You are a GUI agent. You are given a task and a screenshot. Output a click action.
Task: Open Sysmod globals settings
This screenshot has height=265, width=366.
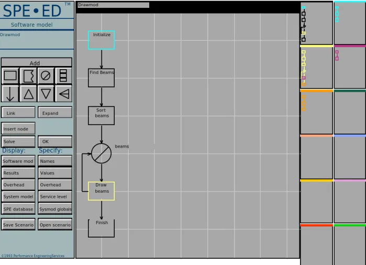pyautogui.click(x=55, y=209)
